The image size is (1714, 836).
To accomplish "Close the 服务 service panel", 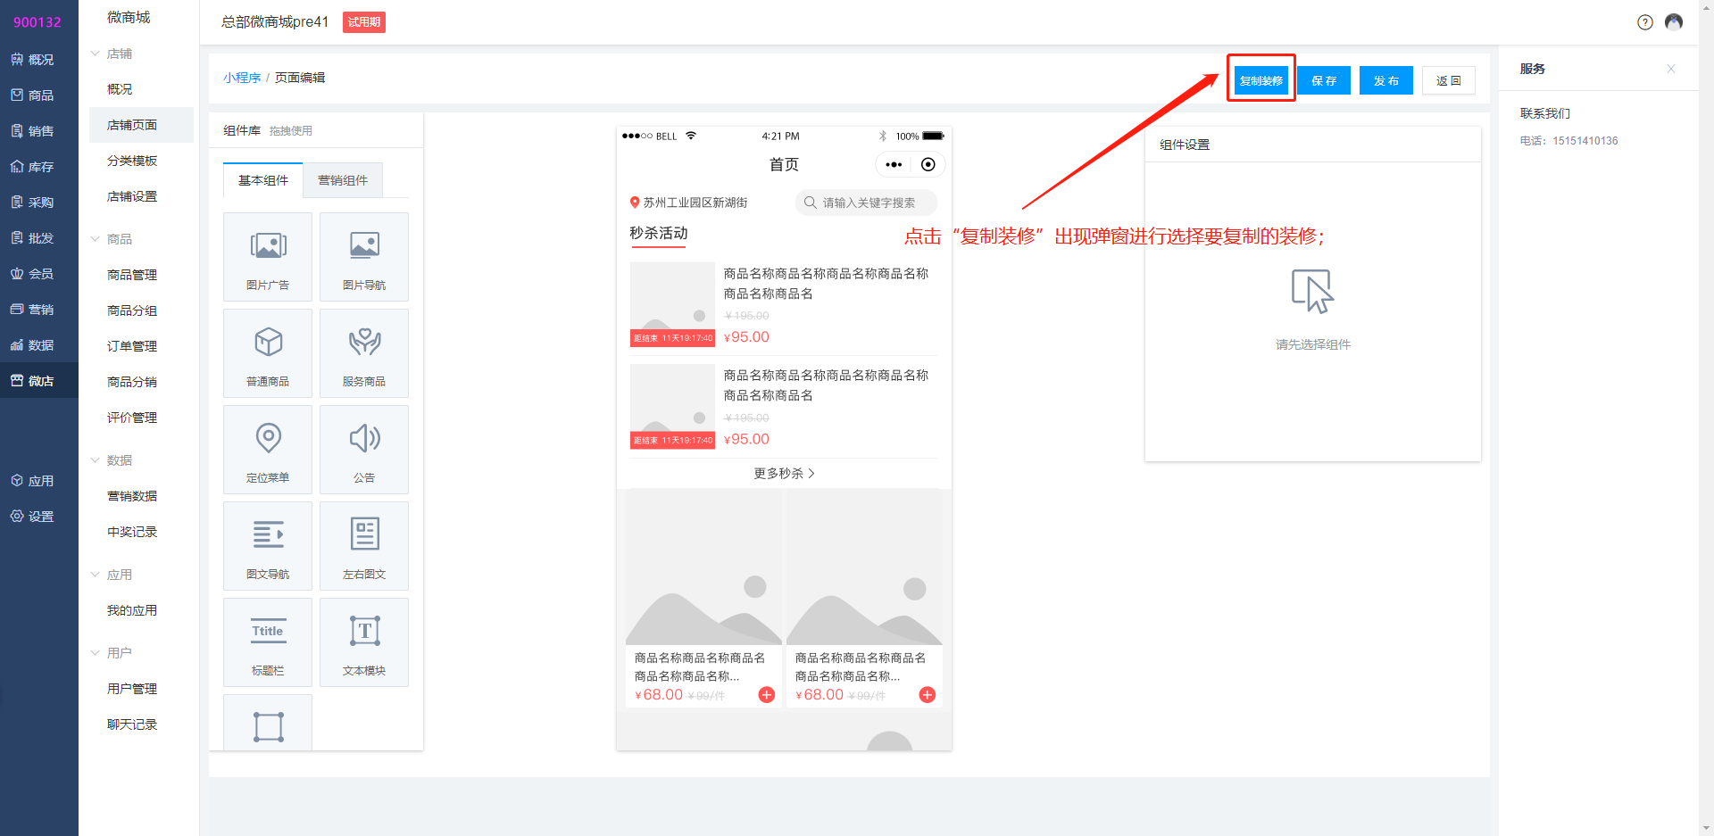I will tap(1670, 69).
